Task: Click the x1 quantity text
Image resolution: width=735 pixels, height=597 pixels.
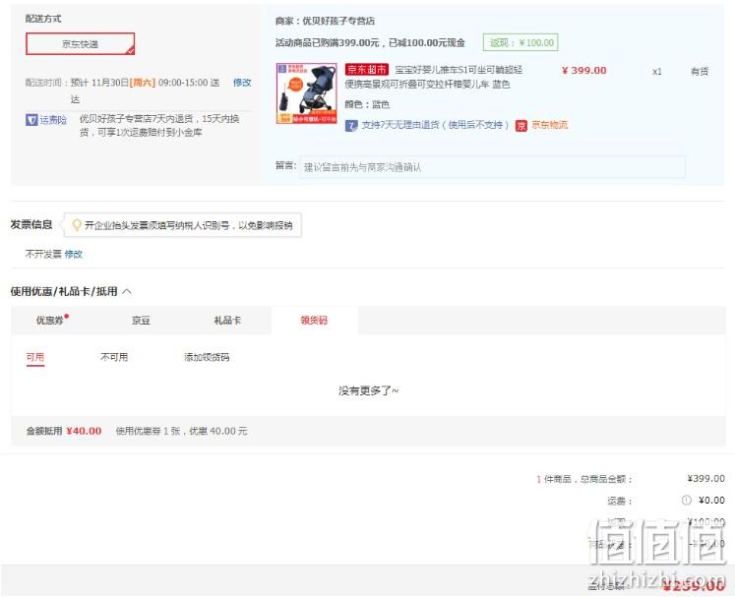Action: [x=657, y=71]
